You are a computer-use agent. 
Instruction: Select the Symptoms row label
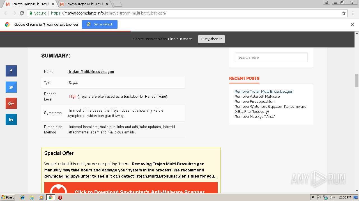point(53,113)
